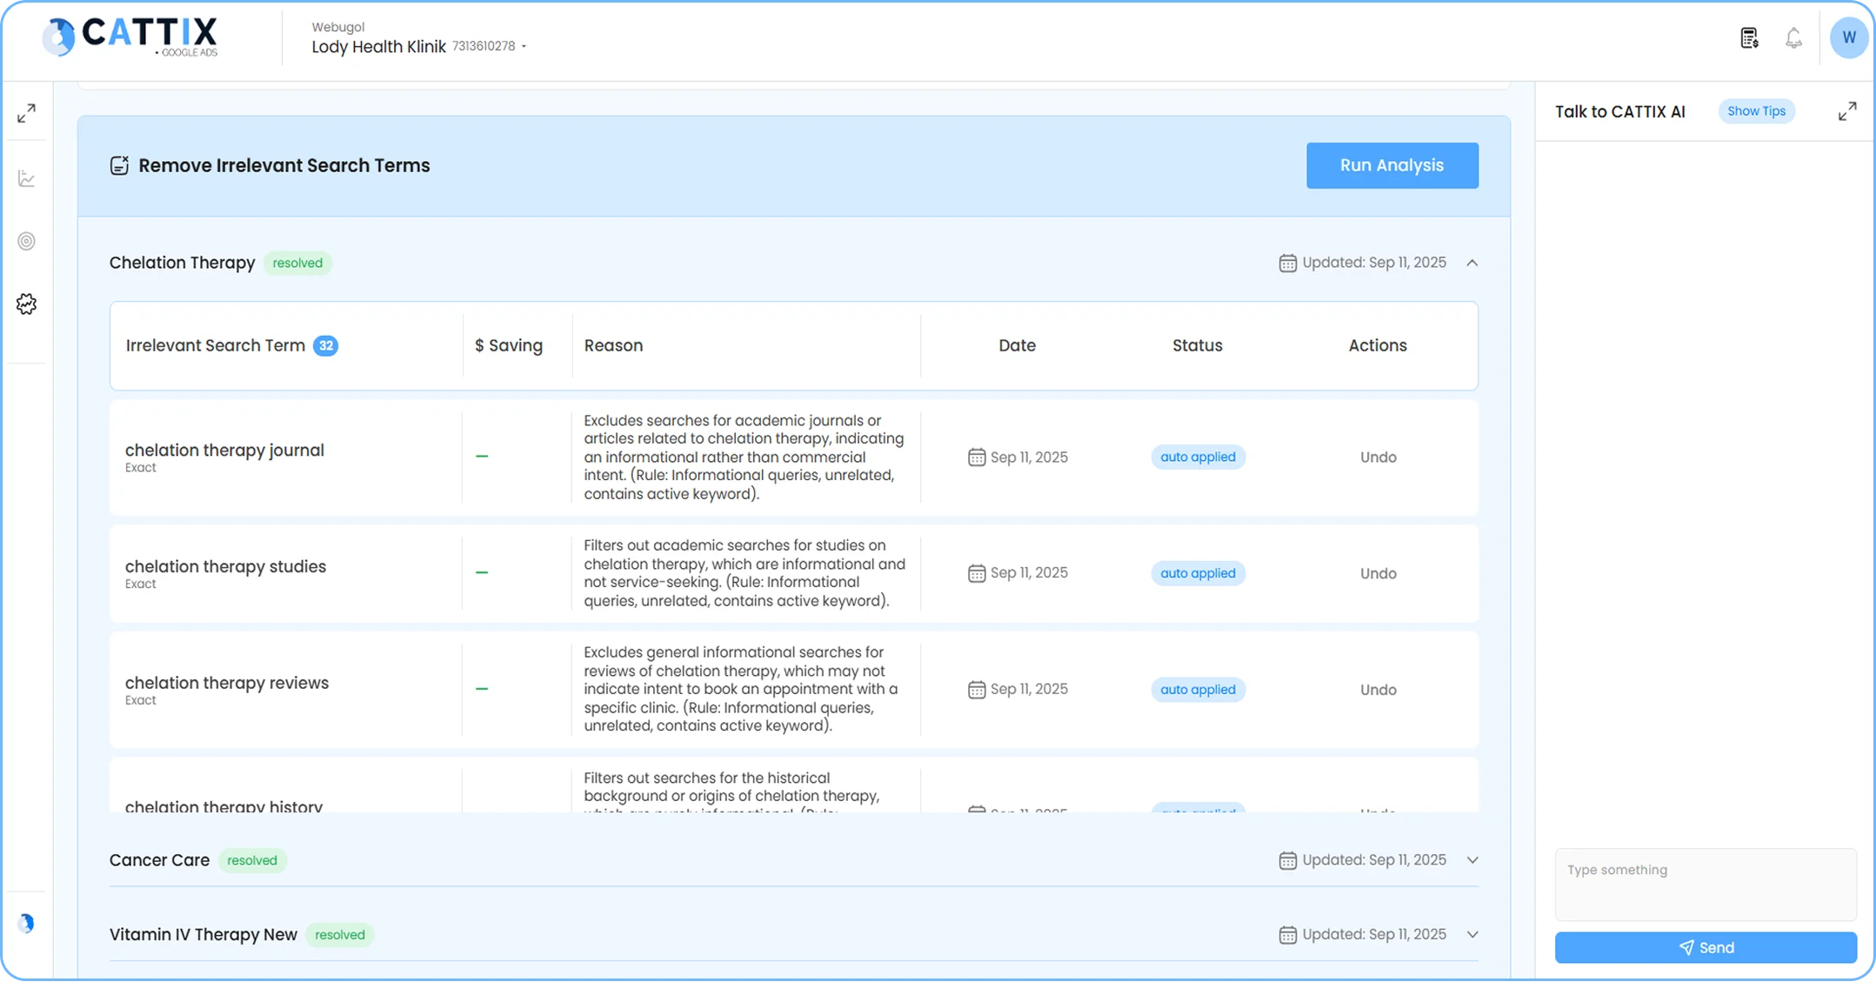
Task: Click the CATTIX Google Ads logo
Action: 129,37
